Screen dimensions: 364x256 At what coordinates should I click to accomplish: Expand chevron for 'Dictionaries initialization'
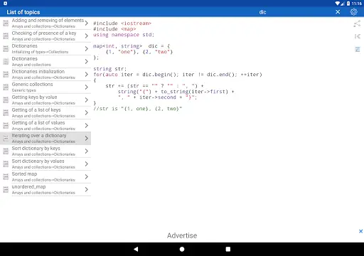tap(87, 74)
